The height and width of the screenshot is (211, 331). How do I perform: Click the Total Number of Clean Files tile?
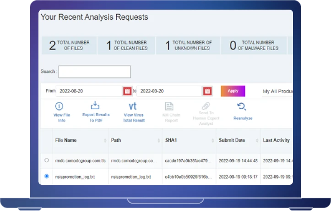pos(126,45)
